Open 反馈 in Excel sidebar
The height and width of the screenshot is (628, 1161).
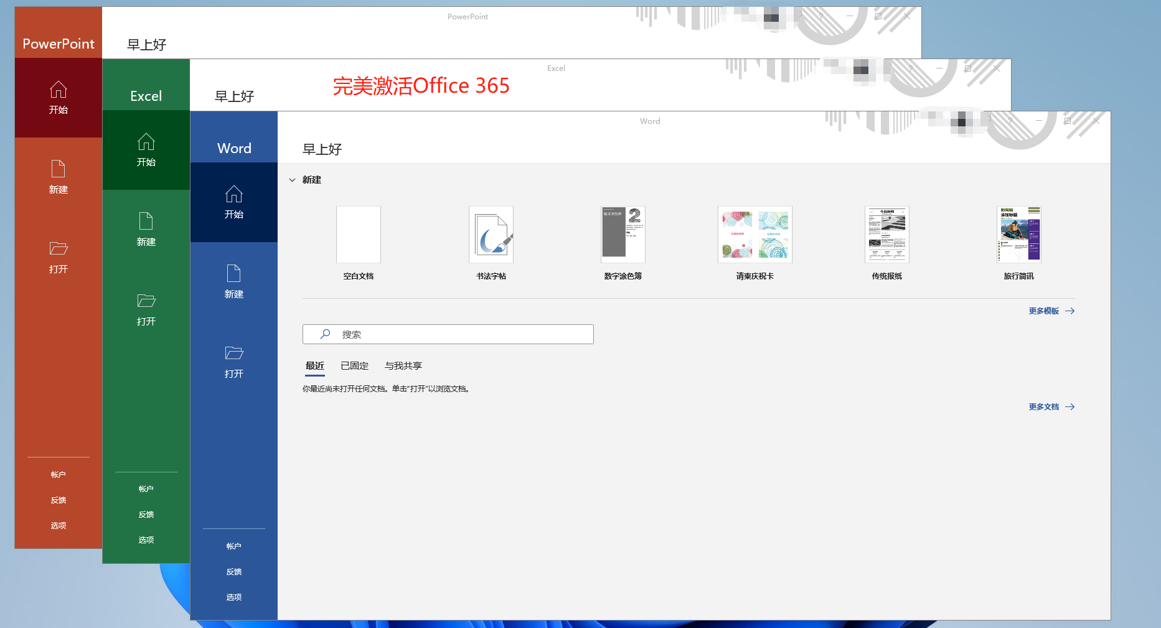pos(146,514)
